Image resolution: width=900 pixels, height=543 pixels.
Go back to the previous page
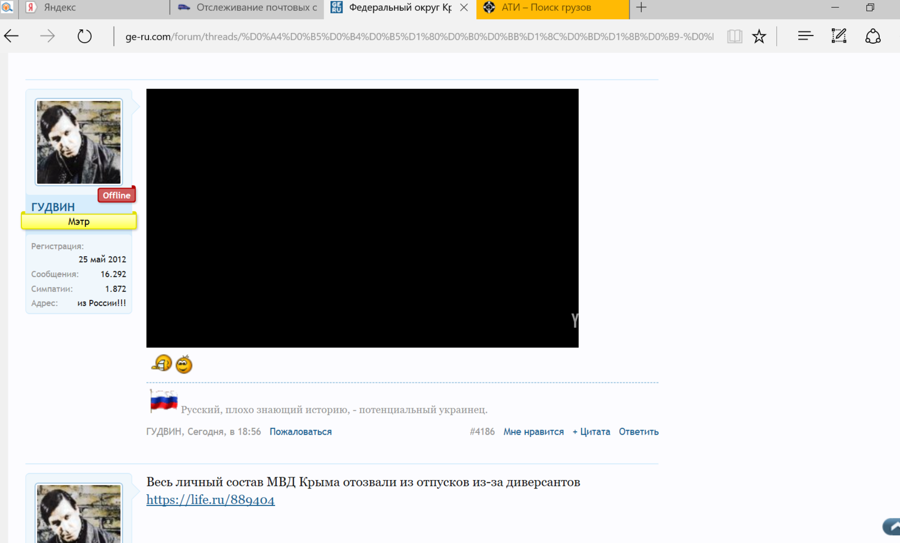[x=11, y=36]
